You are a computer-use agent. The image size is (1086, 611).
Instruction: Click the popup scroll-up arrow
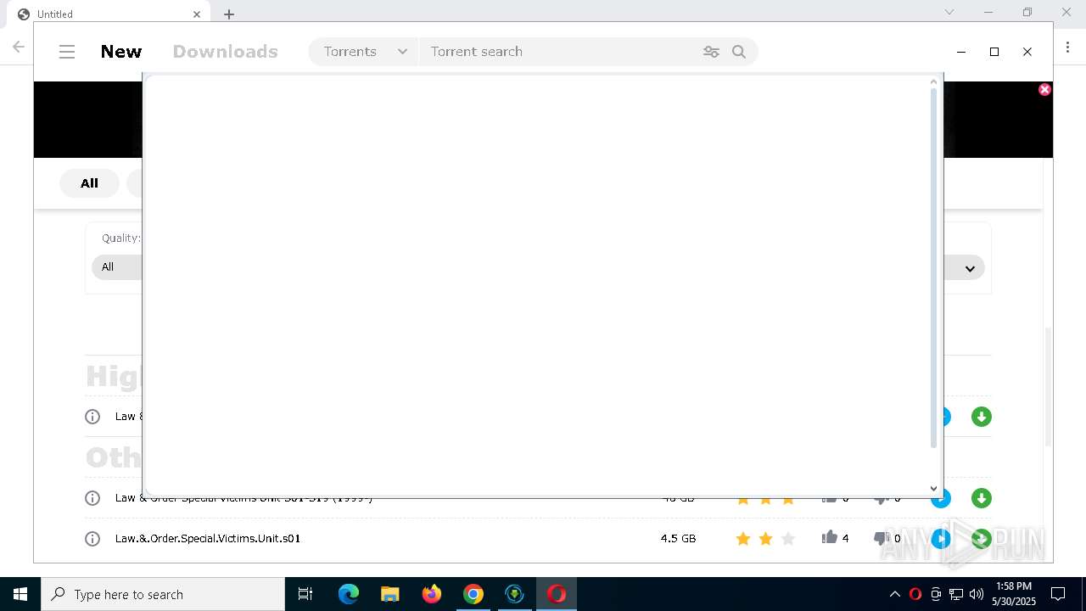pos(934,81)
